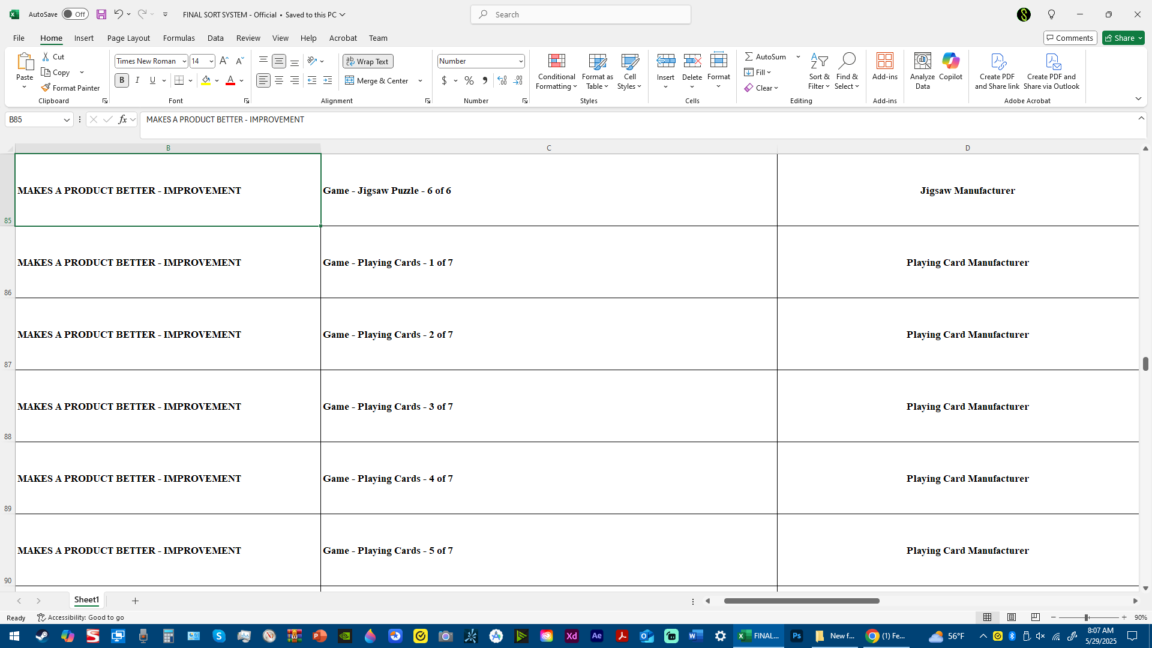Switch to Page Layout view in status bar
The image size is (1152, 648).
click(x=1012, y=617)
